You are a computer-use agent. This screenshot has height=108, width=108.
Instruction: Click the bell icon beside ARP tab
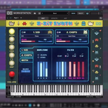coord(100,18)
